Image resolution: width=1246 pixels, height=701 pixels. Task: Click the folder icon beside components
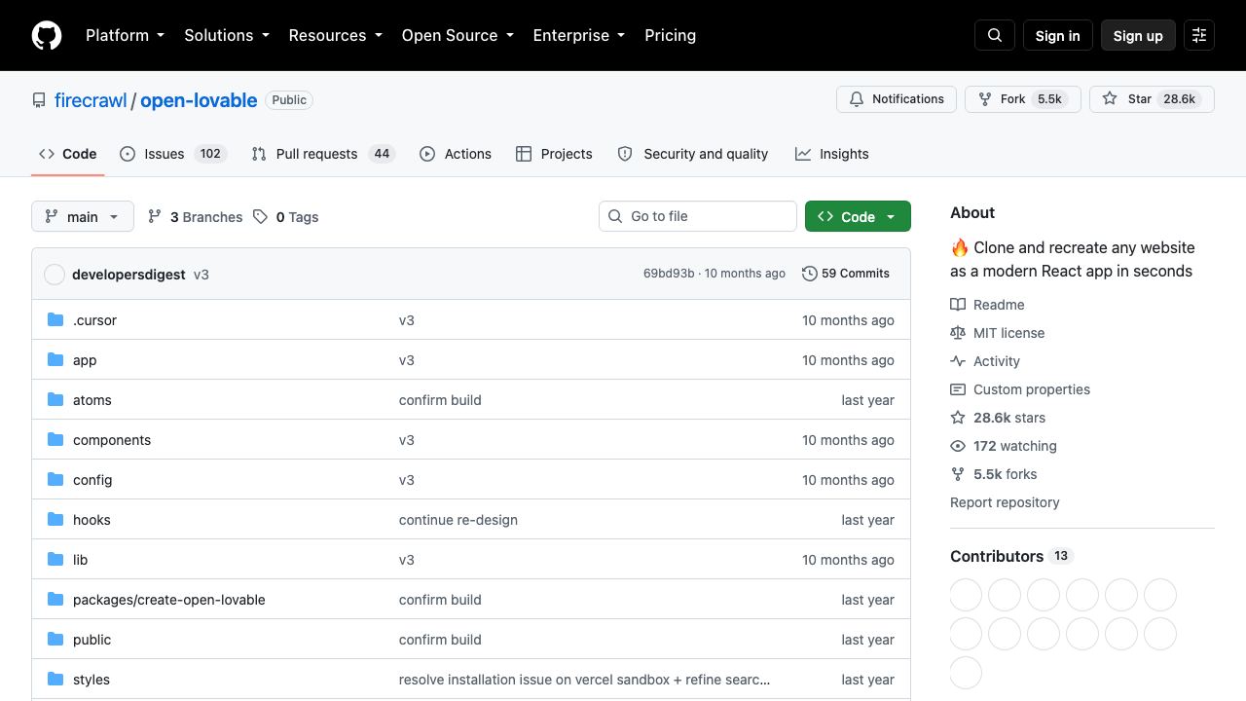[55, 440]
